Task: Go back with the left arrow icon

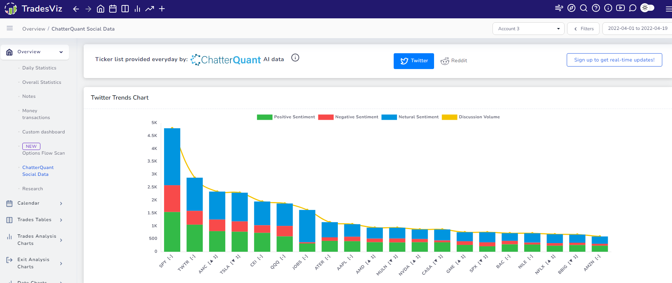Action: 76,9
